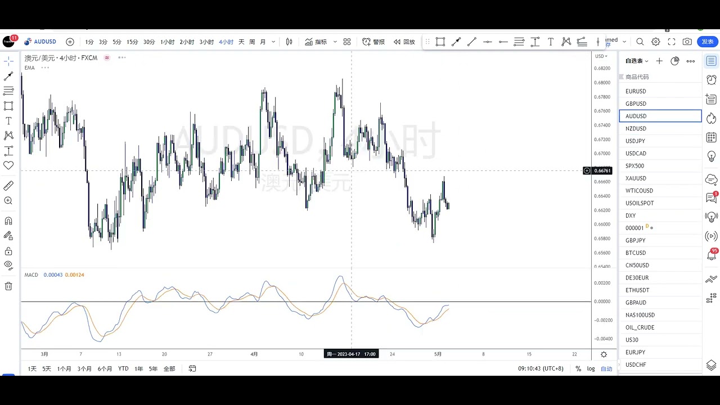This screenshot has width=720, height=405.
Task: Toggle the object tree layers panel
Action: pos(712,365)
